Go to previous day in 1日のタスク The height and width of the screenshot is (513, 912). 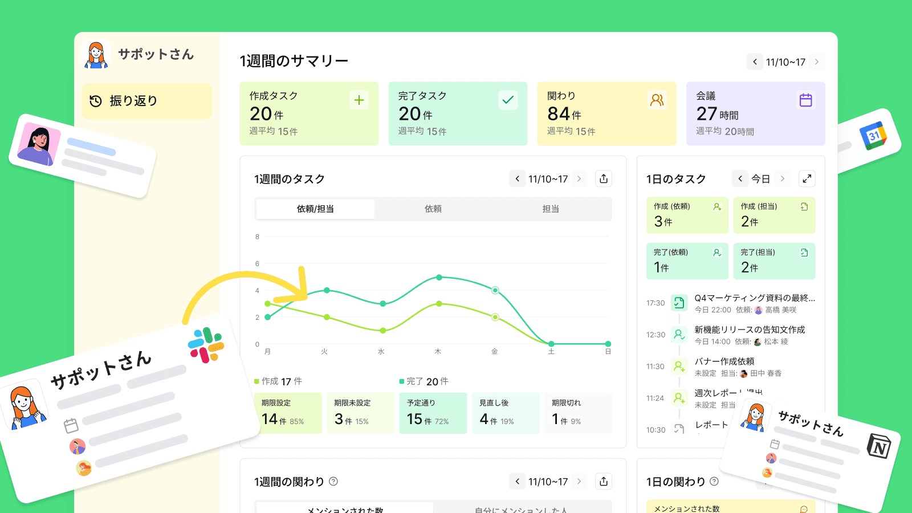[x=740, y=178]
